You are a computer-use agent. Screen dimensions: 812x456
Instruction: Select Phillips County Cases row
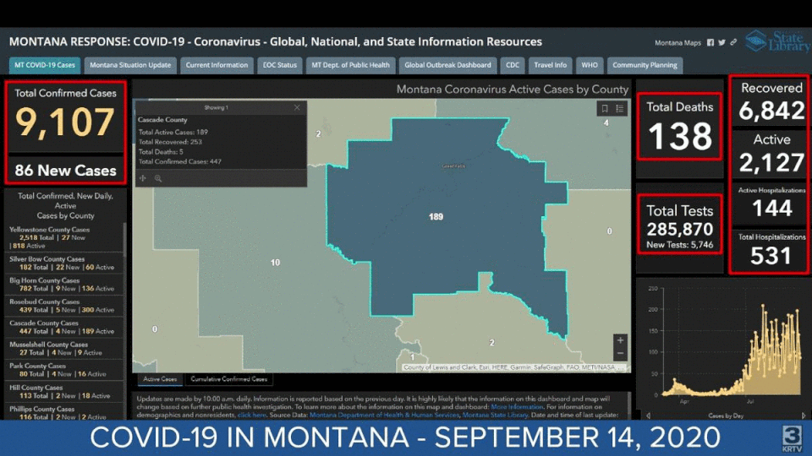(63, 412)
